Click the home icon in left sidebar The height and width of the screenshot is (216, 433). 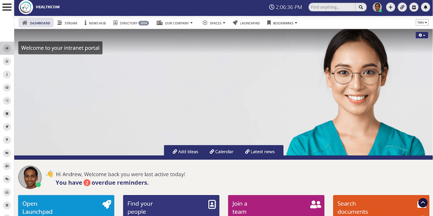pyautogui.click(x=7, y=48)
